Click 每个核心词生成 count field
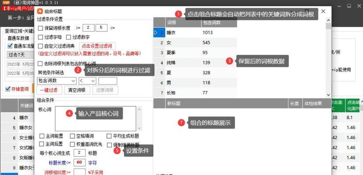This screenshot has height=175, width=363. (x=80, y=153)
